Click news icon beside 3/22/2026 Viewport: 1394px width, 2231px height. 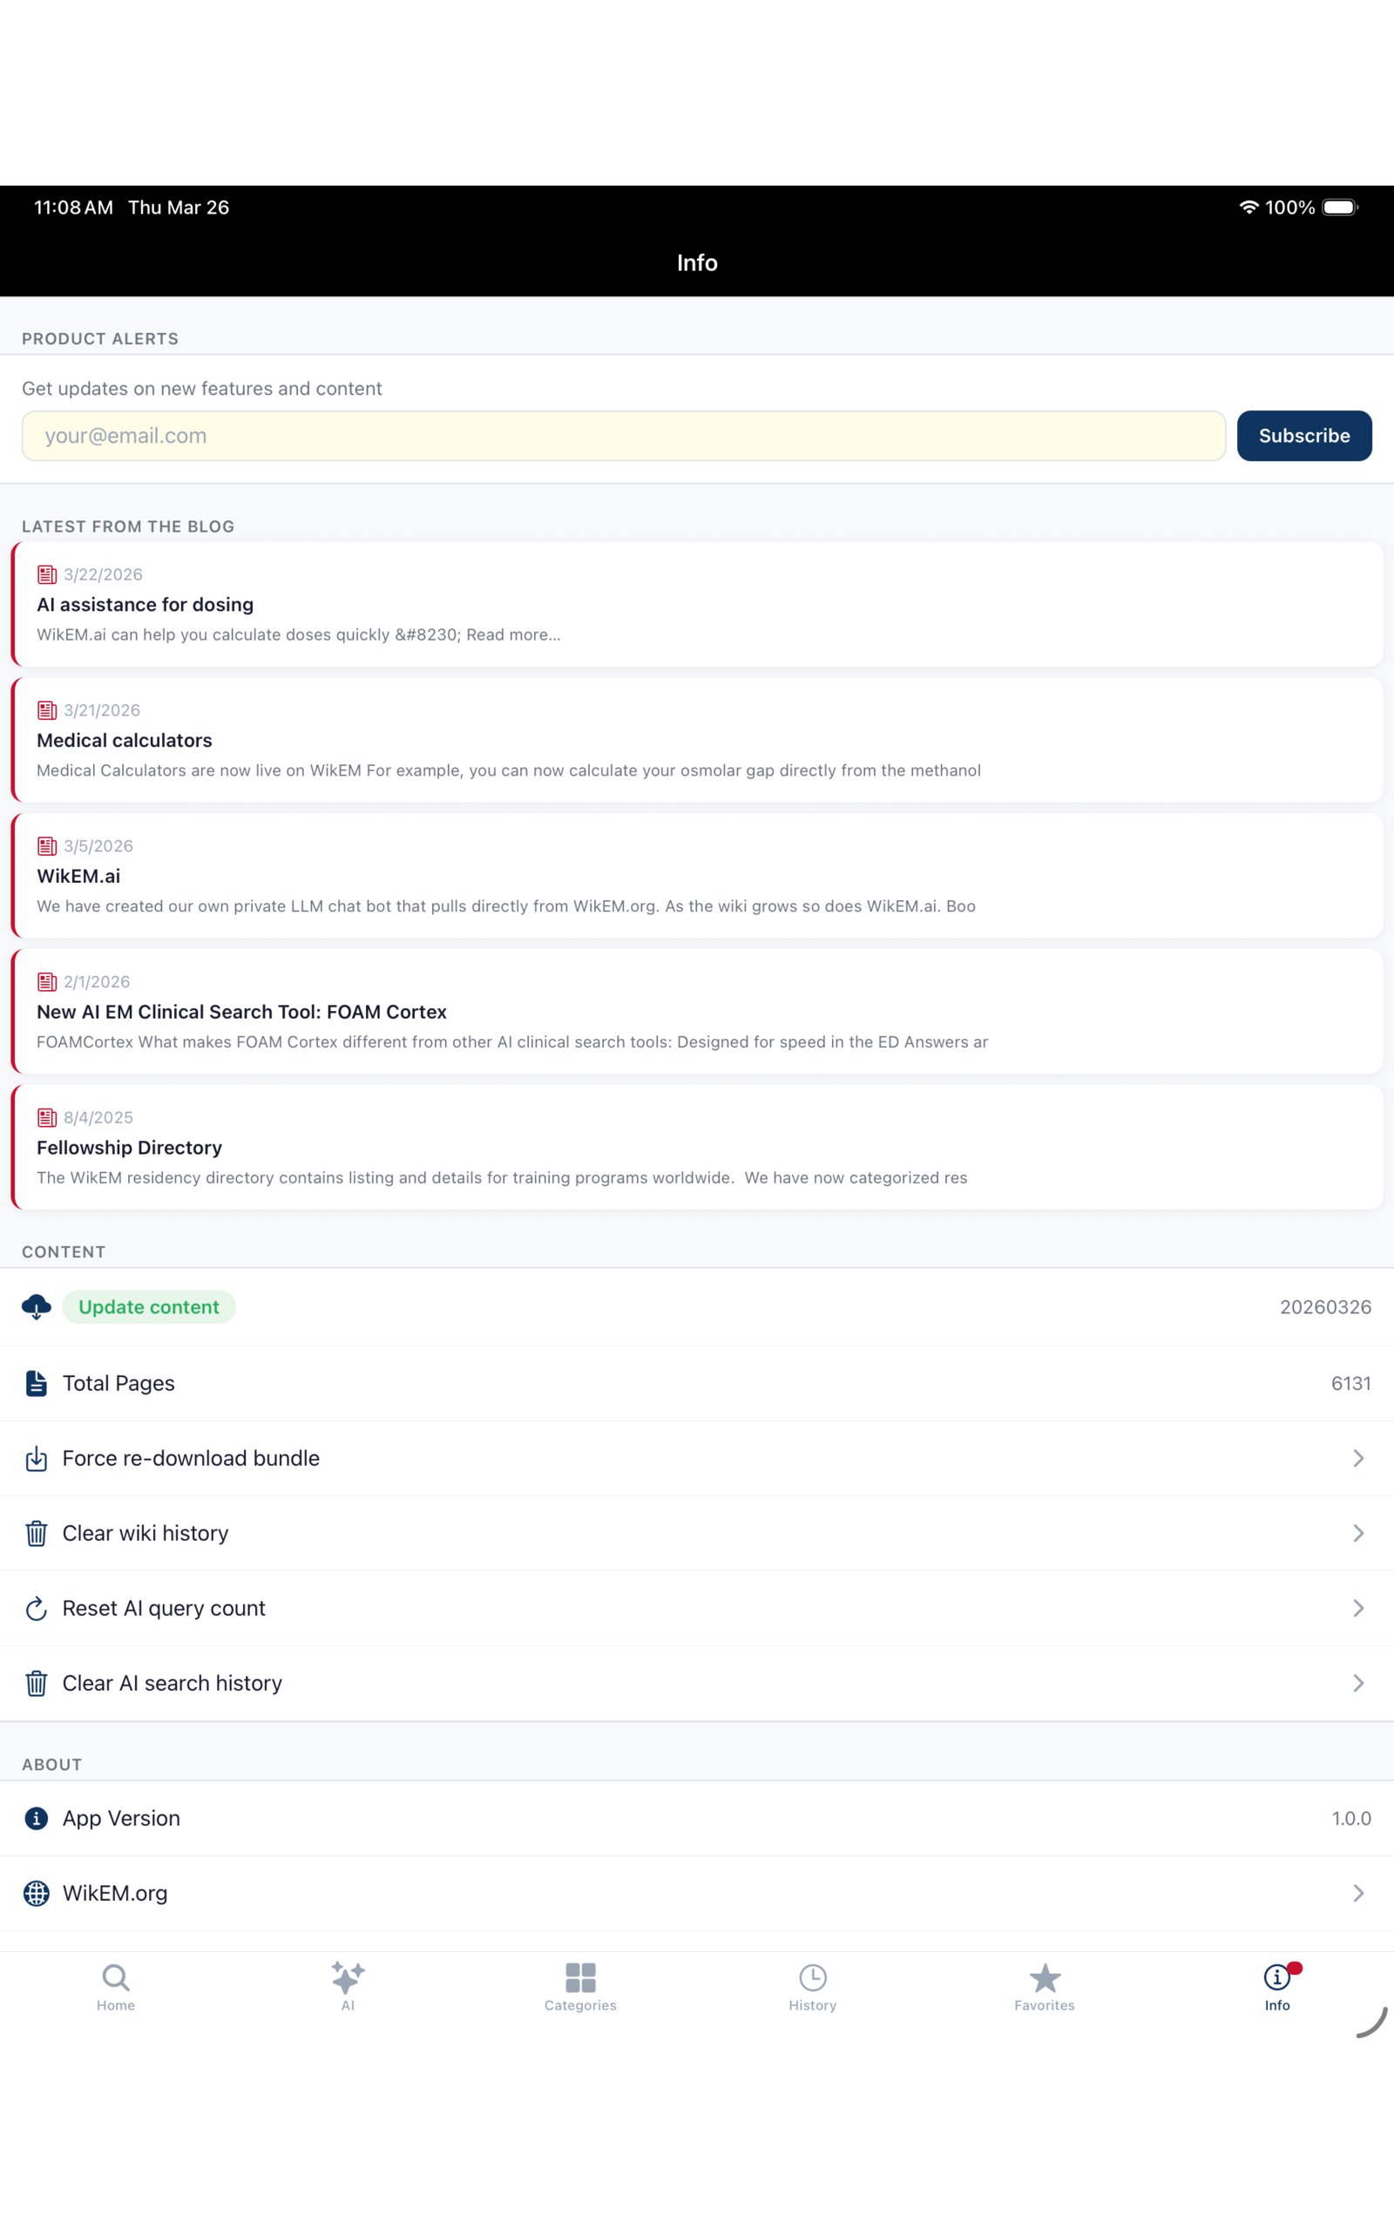click(47, 574)
